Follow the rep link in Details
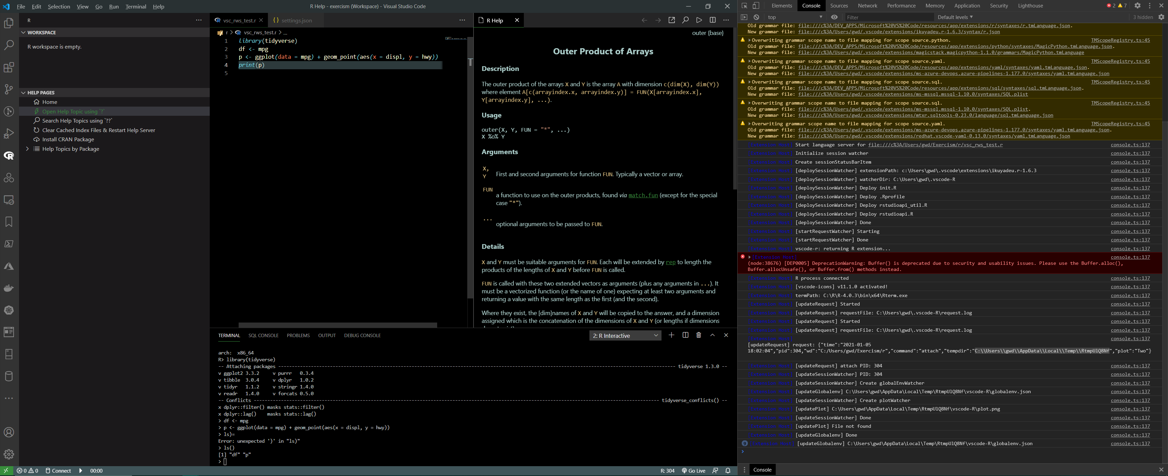The image size is (1168, 476). coord(670,262)
